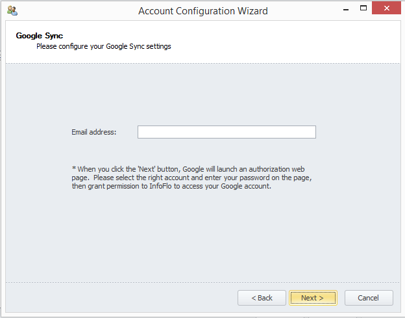The width and height of the screenshot is (405, 318).
Task: Click the dotted separator below the header
Action: pos(201,63)
